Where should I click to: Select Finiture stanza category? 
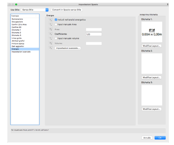[25, 44]
